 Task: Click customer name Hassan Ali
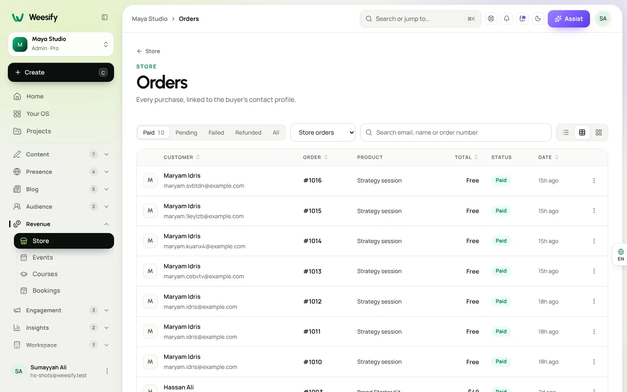[179, 387]
